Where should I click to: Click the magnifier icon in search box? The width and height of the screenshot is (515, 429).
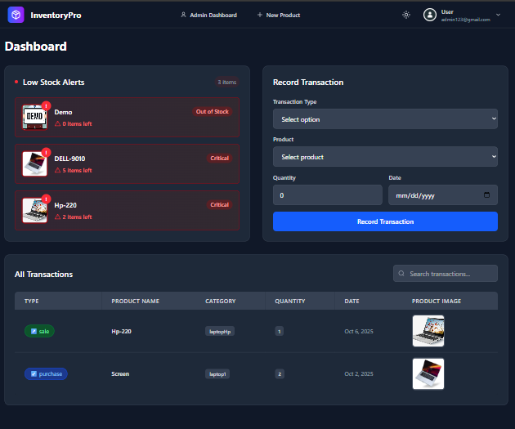click(x=401, y=274)
